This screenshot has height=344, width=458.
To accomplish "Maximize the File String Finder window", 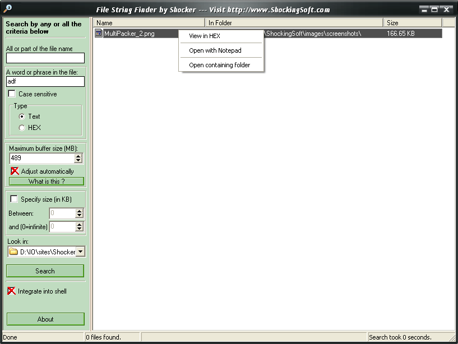I will point(434,10).
